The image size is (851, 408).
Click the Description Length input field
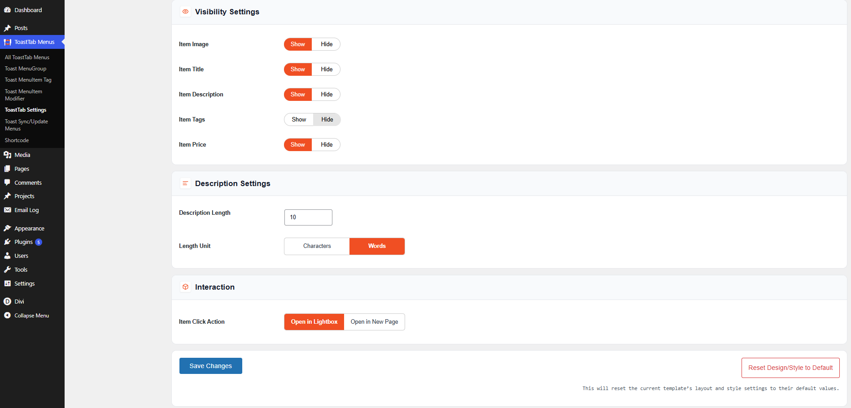pyautogui.click(x=308, y=217)
